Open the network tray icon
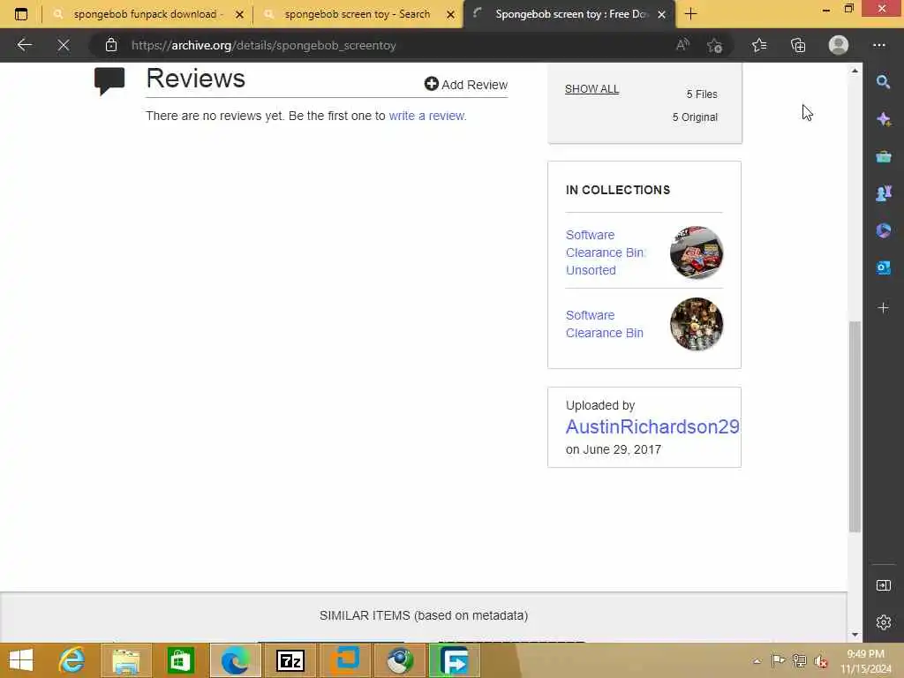 799,660
